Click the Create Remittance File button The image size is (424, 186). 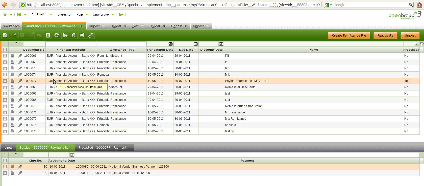coord(349,36)
